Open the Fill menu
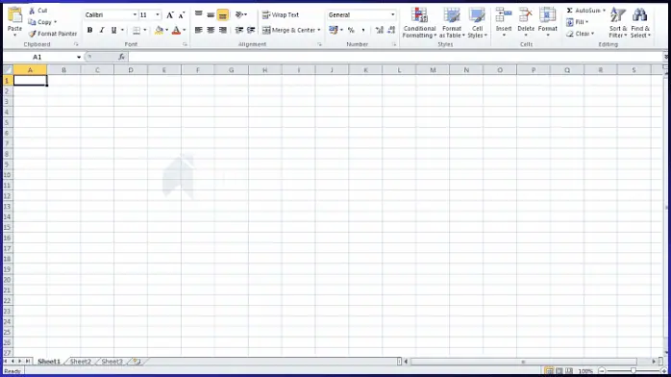Image resolution: width=671 pixels, height=377 pixels. (578, 22)
